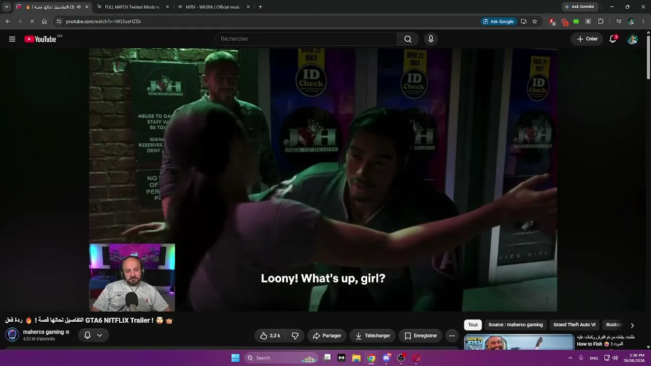Click the Windows taskbar Search box
The height and width of the screenshot is (366, 651).
(x=281, y=358)
